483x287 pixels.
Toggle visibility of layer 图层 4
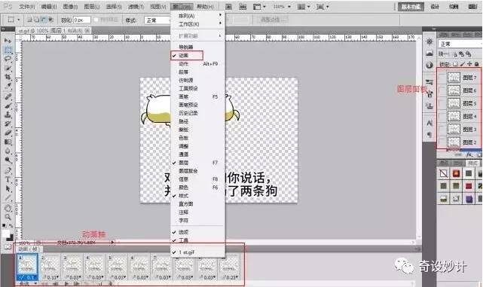coord(442,116)
